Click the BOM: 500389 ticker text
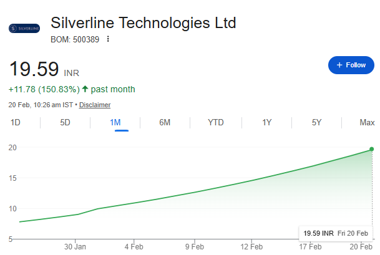The image size is (380, 255). click(x=75, y=39)
